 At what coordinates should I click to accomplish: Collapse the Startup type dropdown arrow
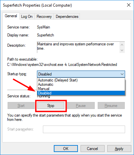coord(122,74)
